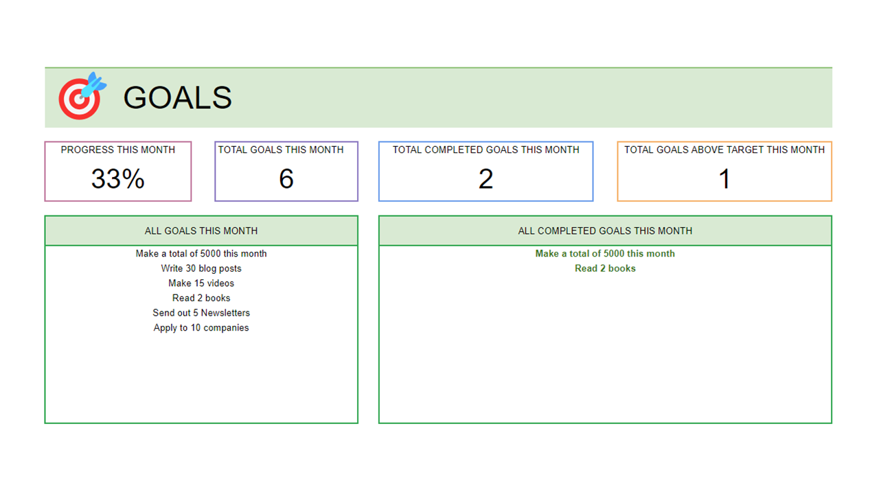Select 'Read 2 books' in all goals list

[x=201, y=298]
